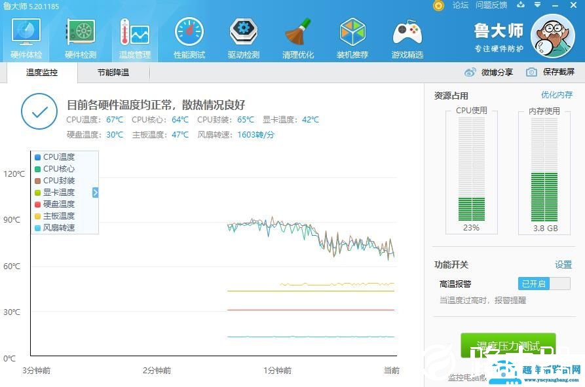The height and width of the screenshot is (387, 585).
Task: Click the 内存使用 3.8 GB bar
Action: 544,169
